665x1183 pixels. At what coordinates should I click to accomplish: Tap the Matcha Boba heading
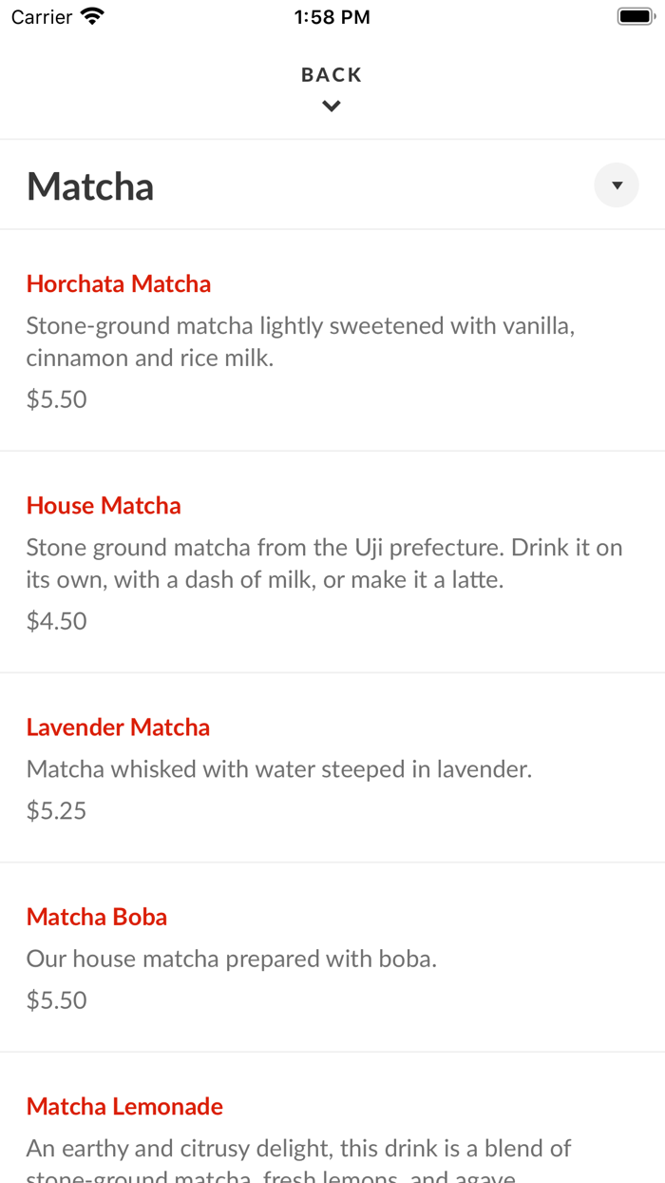[x=97, y=917]
